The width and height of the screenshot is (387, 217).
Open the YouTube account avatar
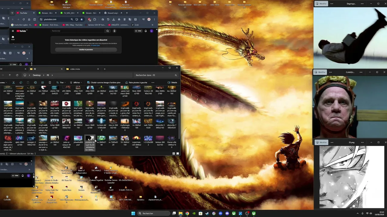pyautogui.click(x=151, y=31)
